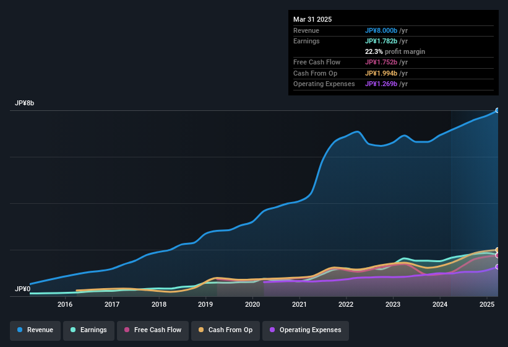508x347 pixels.
Task: Click the JP¥1.269b operating expenses value
Action: [x=381, y=84]
